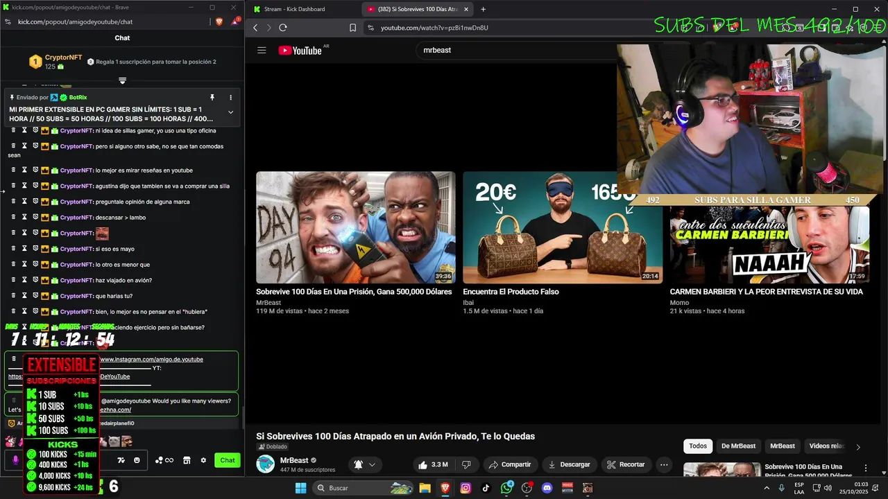Open chat settings gear
Viewport: 888px width, 499px height.
[x=203, y=460]
